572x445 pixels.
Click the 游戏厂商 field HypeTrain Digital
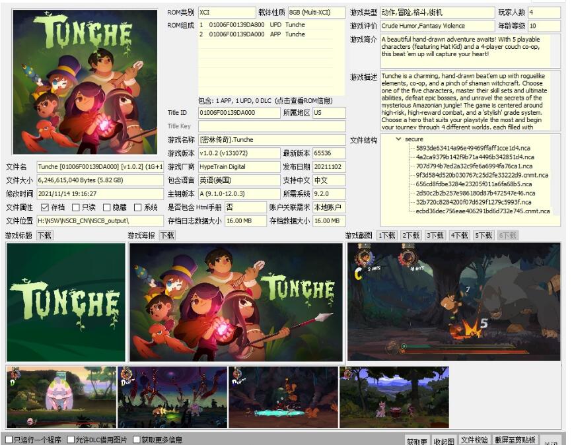pyautogui.click(x=239, y=166)
